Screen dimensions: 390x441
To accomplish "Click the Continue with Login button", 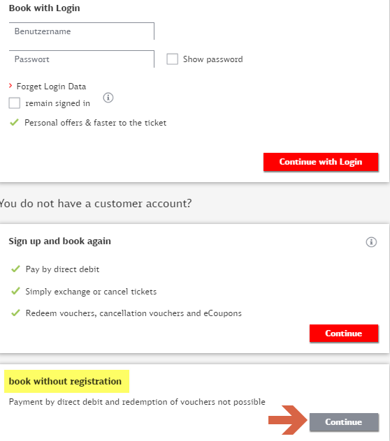I will tap(321, 162).
